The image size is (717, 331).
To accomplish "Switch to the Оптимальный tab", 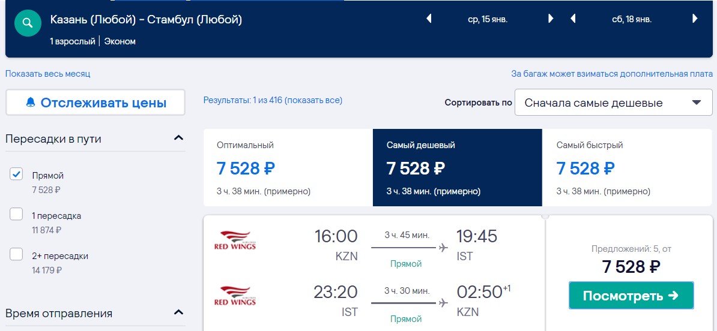I will 288,168.
